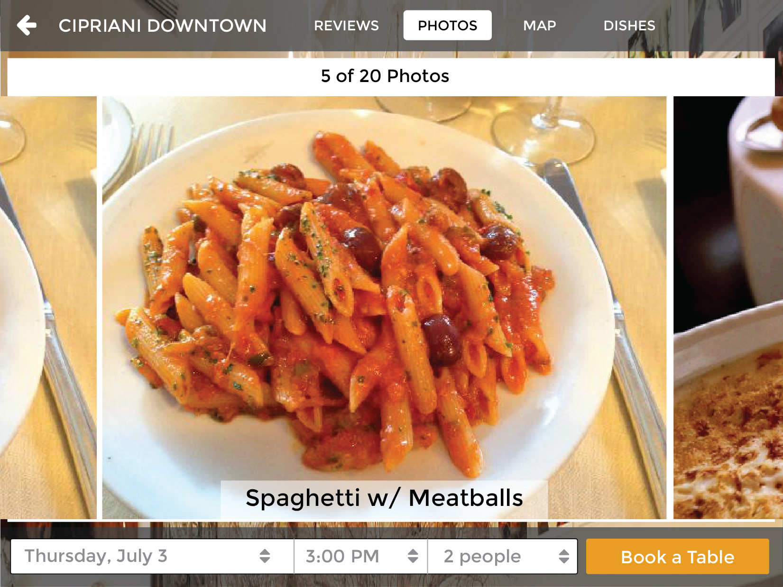Expand the 3:00 PM time dropdown
This screenshot has width=783, height=587.
click(361, 556)
